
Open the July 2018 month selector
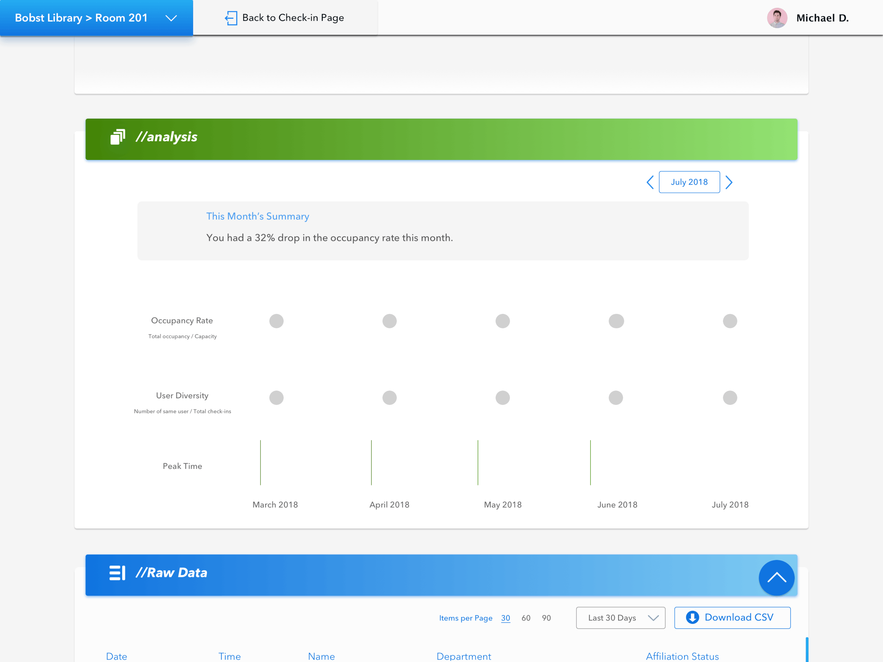689,182
